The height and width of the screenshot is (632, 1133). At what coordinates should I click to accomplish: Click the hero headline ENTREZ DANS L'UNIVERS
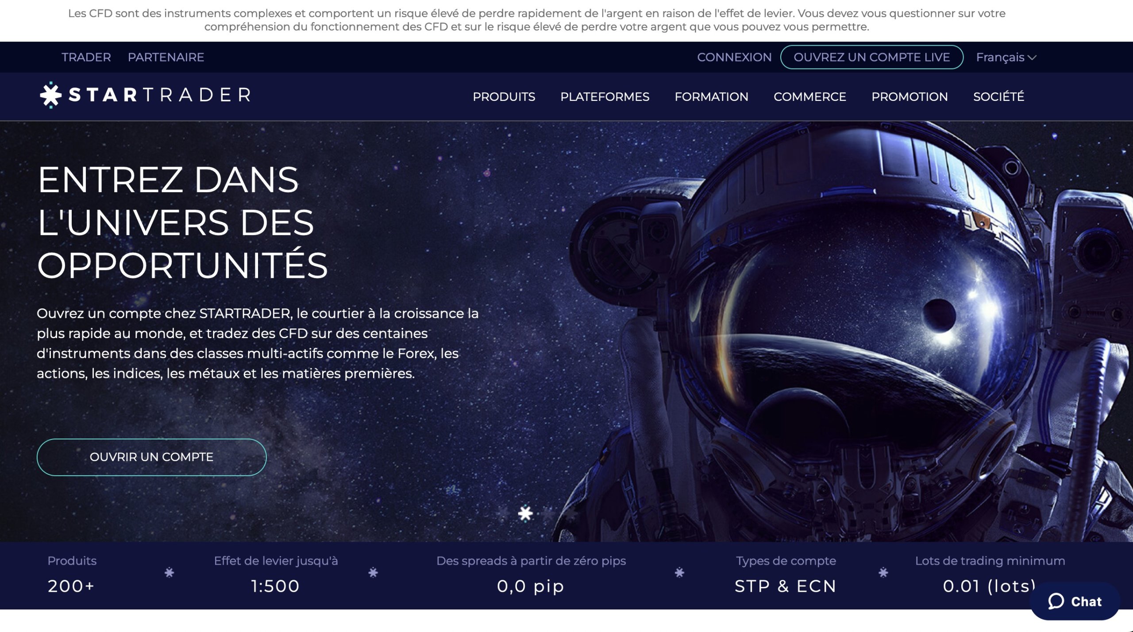(x=182, y=222)
